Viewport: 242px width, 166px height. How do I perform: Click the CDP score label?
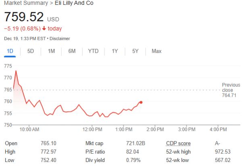click(x=178, y=143)
